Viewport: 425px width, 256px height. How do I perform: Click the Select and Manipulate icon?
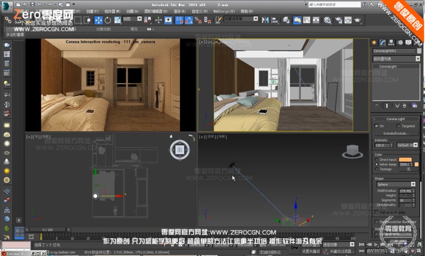[159, 20]
